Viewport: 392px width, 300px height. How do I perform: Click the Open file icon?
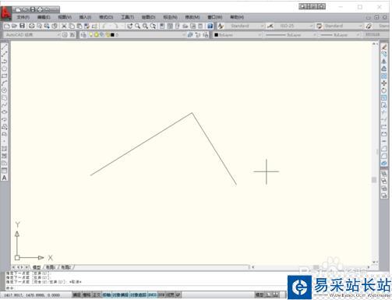[14, 26]
